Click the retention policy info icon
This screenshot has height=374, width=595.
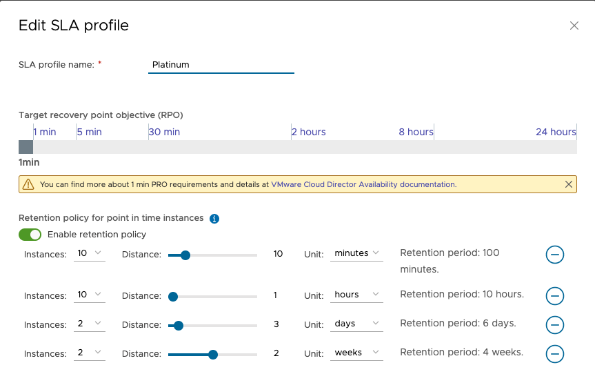click(x=214, y=219)
